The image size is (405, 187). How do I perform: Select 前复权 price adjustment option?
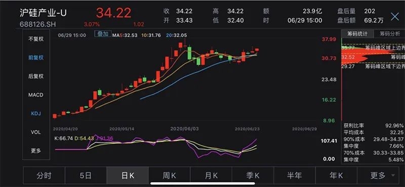36,58
